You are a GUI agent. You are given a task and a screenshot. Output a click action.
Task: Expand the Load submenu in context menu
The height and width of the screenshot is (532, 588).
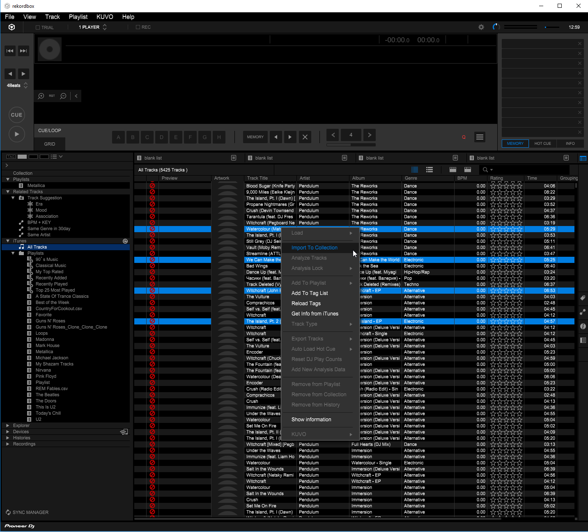click(x=320, y=233)
